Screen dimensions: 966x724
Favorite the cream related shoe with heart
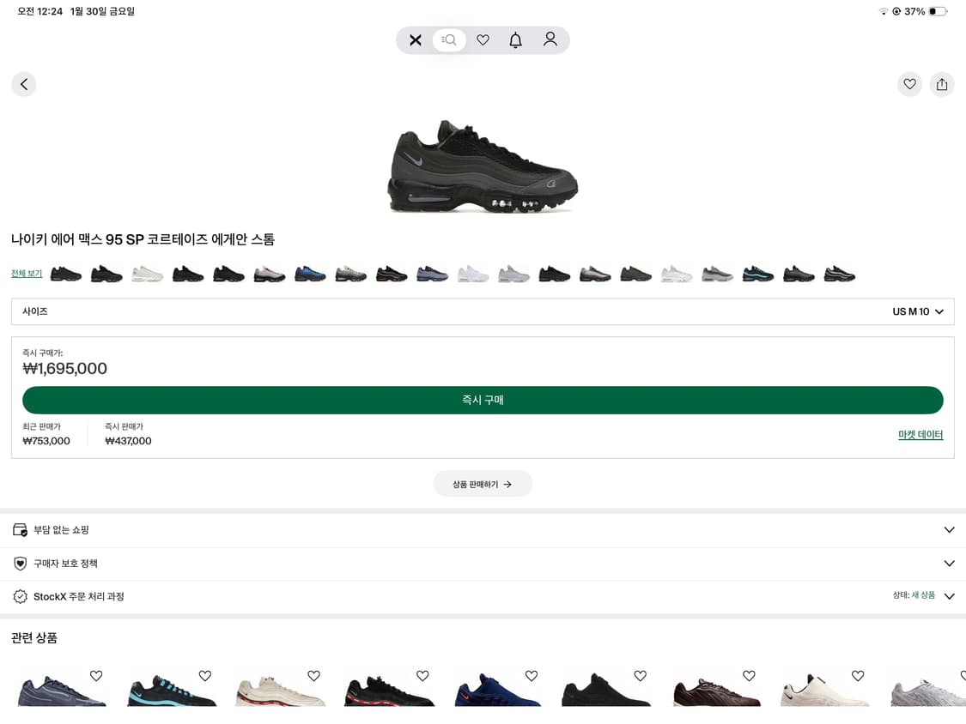click(313, 676)
